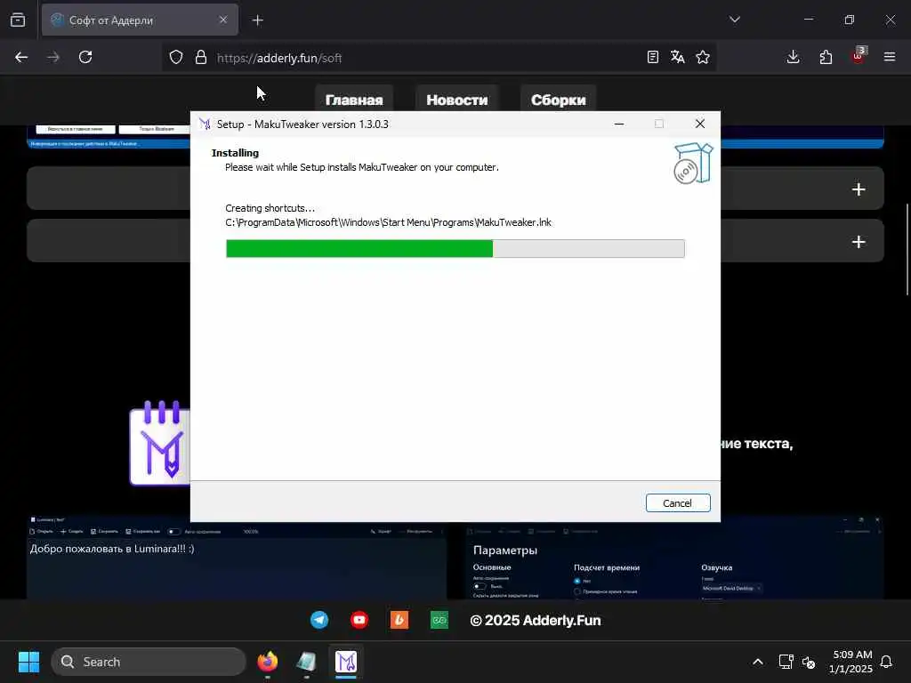The width and height of the screenshot is (911, 683).
Task: Minimize the MakuTweaker Setup window
Action: 619,124
